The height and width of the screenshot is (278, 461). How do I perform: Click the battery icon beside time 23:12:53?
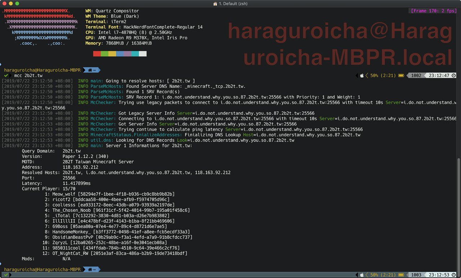click(x=401, y=275)
